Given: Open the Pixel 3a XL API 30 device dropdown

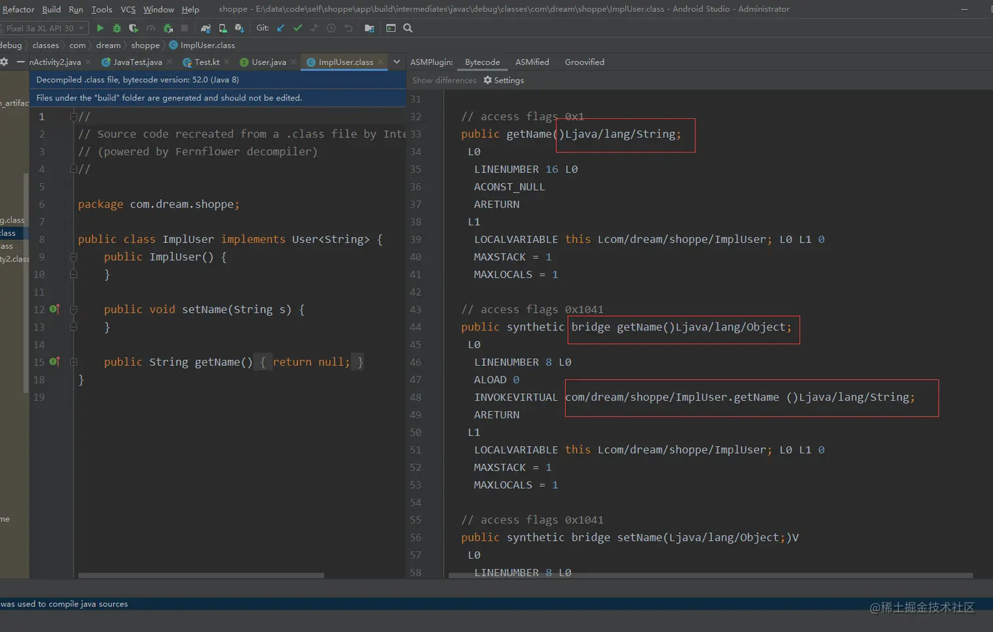Looking at the screenshot, I should coord(44,28).
